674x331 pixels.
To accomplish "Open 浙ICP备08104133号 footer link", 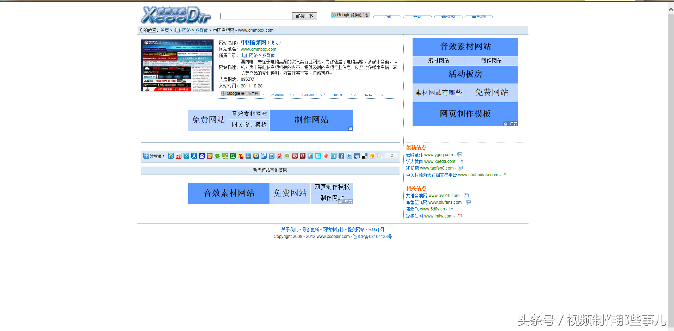I will click(x=372, y=237).
